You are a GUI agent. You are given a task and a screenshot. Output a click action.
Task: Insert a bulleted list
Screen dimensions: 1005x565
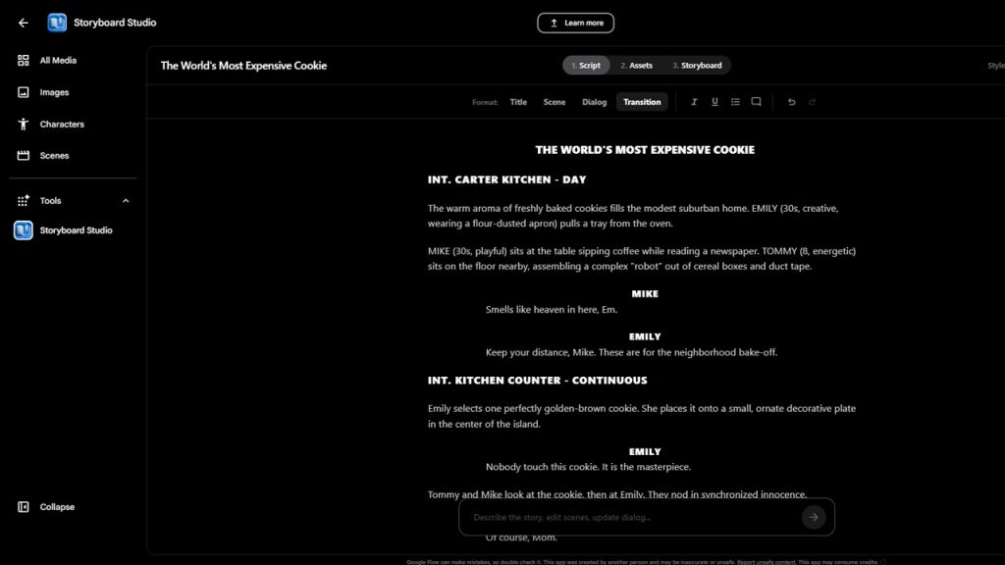point(735,102)
